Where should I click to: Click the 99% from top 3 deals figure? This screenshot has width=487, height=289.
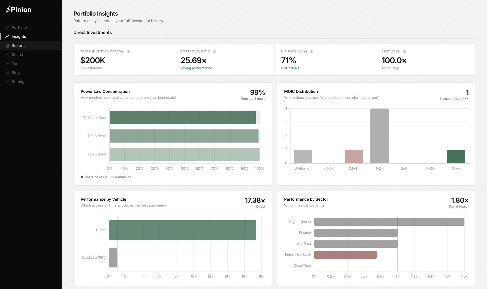257,92
